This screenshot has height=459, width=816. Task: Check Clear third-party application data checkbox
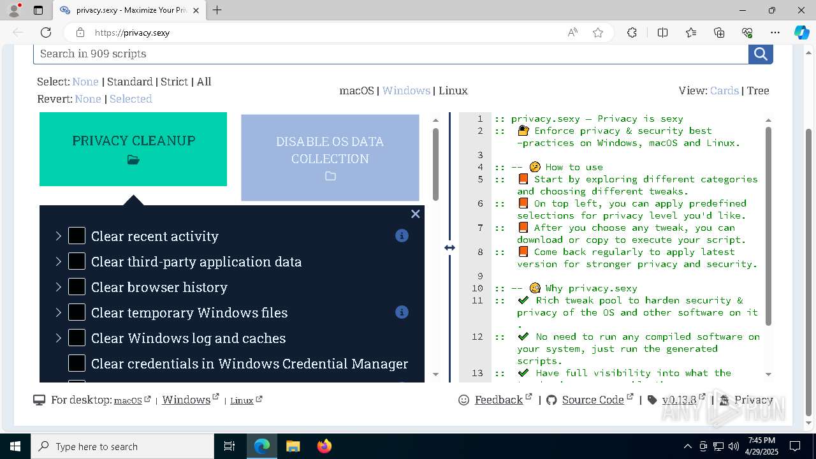click(x=76, y=261)
